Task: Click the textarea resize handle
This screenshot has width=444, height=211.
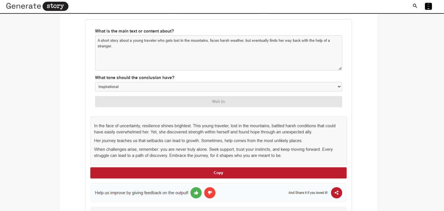Action: coord(340,68)
